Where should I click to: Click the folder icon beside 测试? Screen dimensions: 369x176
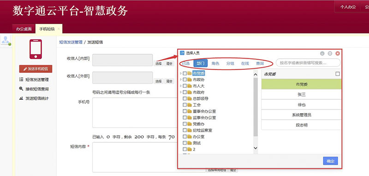(x=190, y=143)
